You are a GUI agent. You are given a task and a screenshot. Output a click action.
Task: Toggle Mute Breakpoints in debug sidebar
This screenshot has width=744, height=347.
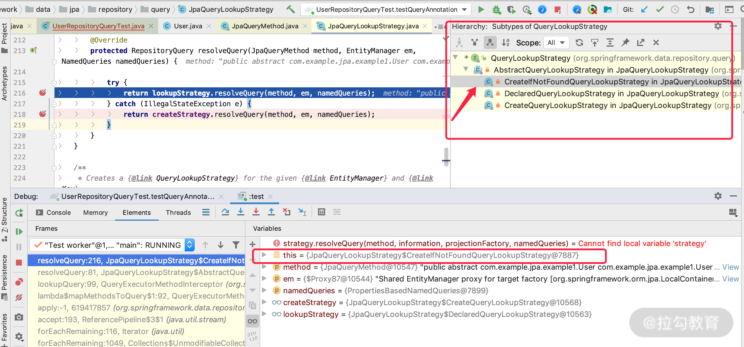pyautogui.click(x=19, y=297)
